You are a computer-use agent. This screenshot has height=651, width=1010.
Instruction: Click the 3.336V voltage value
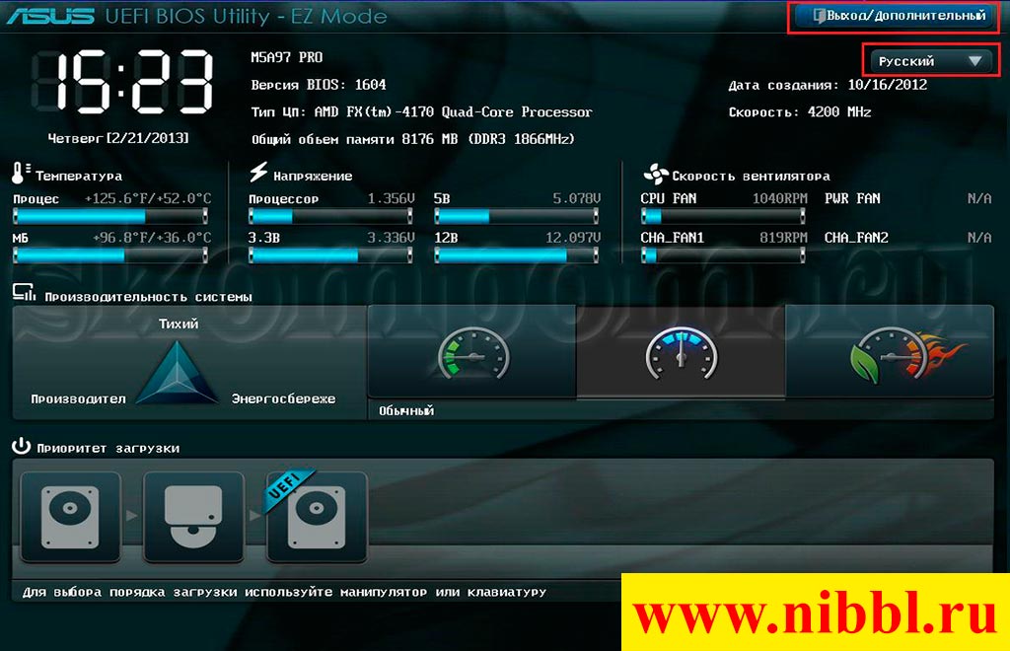coord(391,239)
